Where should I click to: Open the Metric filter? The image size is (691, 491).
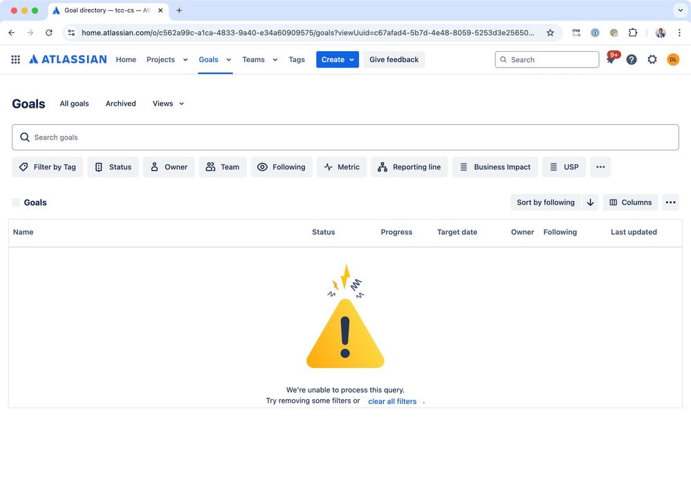(x=342, y=166)
